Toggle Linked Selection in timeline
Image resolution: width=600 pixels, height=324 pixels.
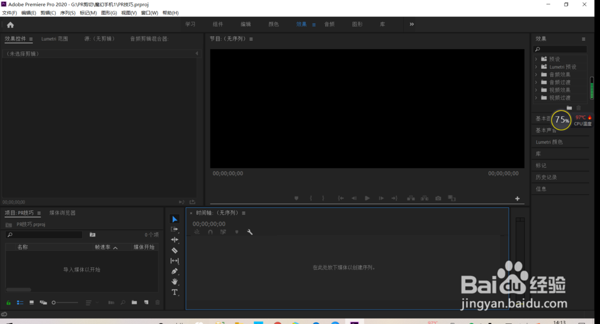pos(223,232)
